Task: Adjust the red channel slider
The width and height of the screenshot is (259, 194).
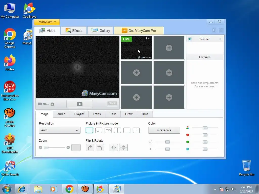Action: coord(205,135)
